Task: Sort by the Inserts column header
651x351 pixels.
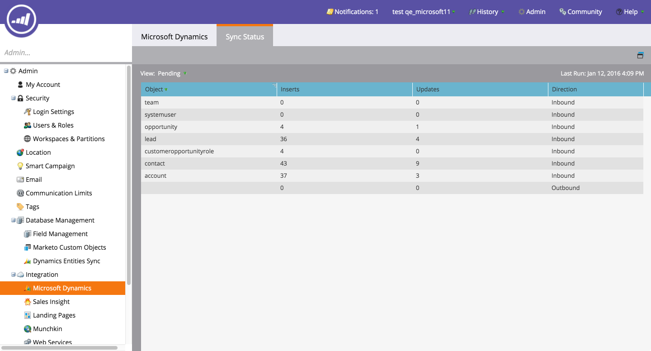Action: point(344,89)
